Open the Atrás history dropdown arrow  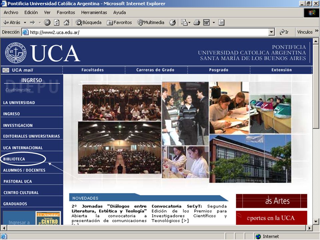click(25, 22)
